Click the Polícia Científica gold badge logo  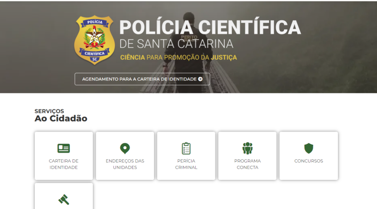[x=94, y=40]
